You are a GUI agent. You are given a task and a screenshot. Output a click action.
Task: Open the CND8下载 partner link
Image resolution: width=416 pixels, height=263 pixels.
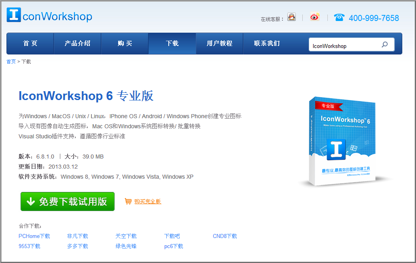[x=225, y=236]
